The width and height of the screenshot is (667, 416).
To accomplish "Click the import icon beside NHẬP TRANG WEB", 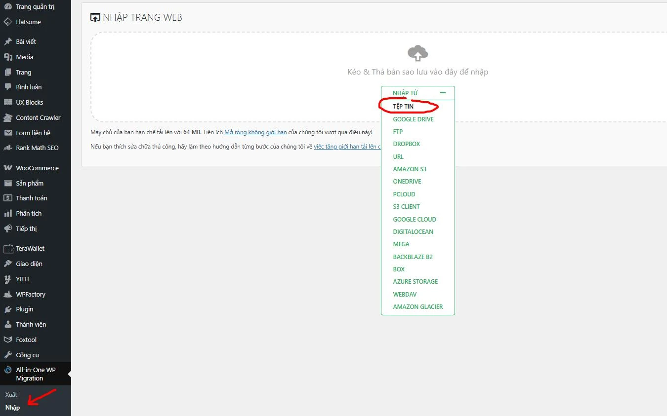I will pos(95,17).
